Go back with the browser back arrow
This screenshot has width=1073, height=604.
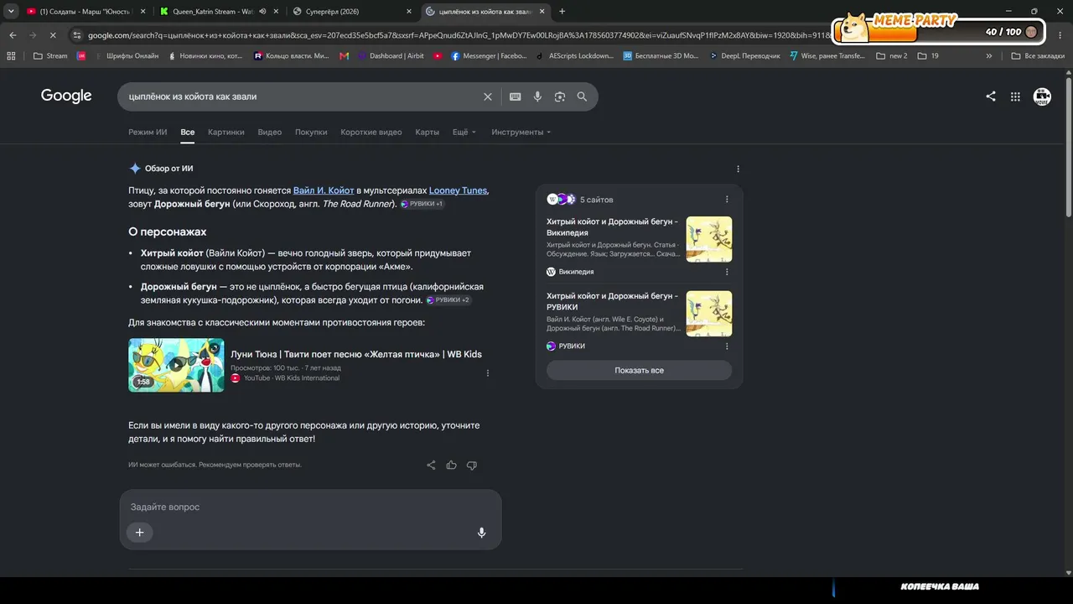[x=13, y=35]
